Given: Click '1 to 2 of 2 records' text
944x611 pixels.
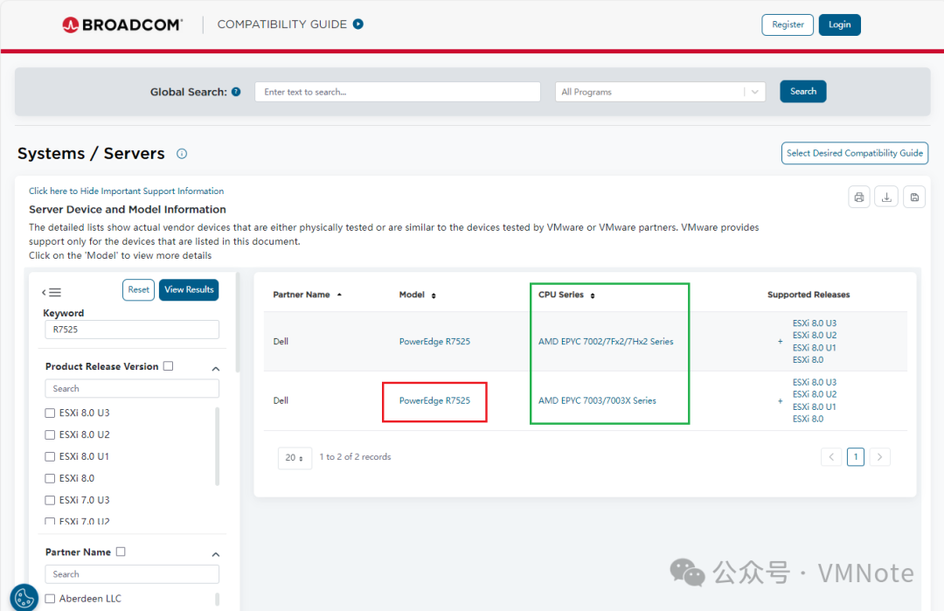Looking at the screenshot, I should pos(355,457).
